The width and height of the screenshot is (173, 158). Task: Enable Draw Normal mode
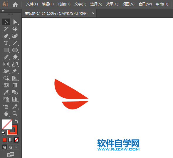point(5,147)
